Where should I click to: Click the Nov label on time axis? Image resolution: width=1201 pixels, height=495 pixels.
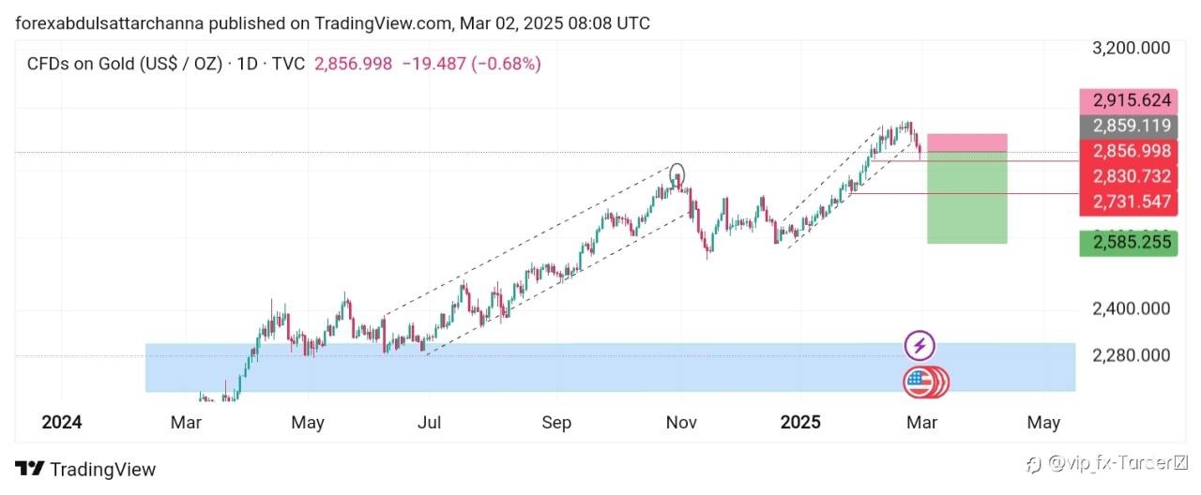pos(681,423)
